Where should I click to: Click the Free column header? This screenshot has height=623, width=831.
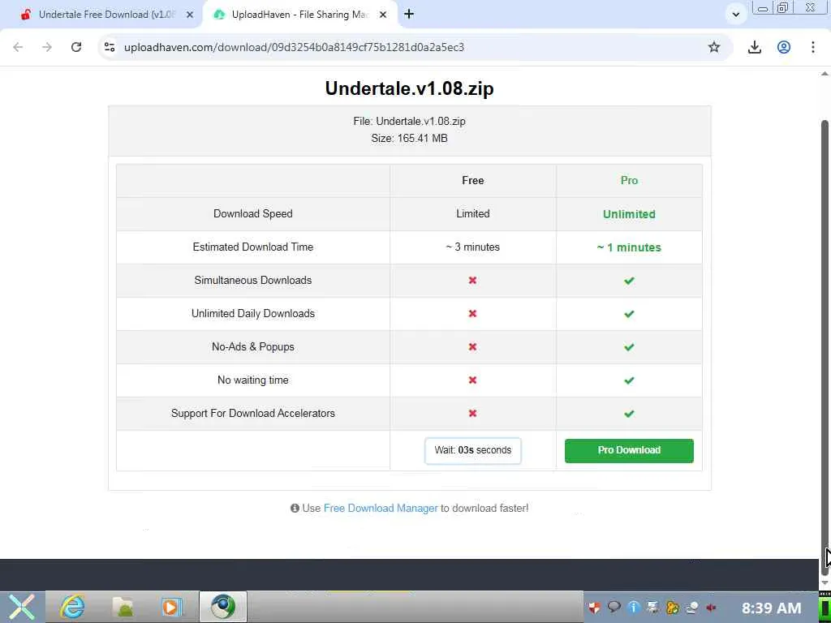click(473, 181)
